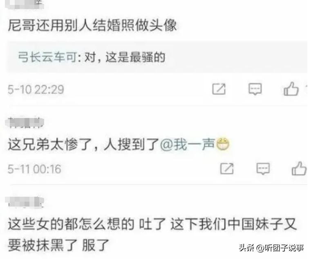Select comment beginning 这些女的都怎么想的
The height and width of the screenshot is (259, 311).
tap(152, 234)
